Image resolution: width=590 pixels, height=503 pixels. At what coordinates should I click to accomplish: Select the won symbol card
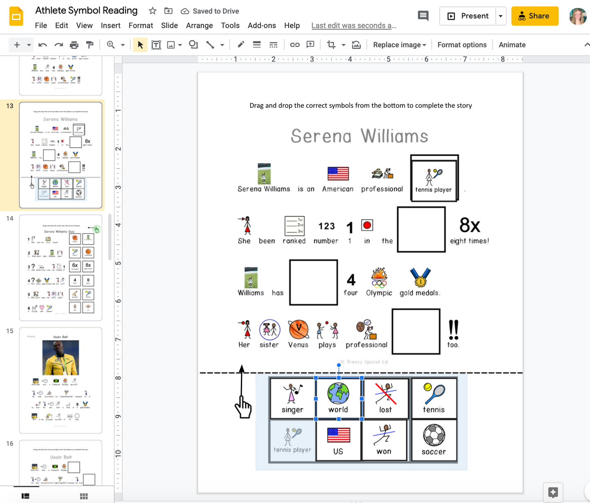click(384, 441)
